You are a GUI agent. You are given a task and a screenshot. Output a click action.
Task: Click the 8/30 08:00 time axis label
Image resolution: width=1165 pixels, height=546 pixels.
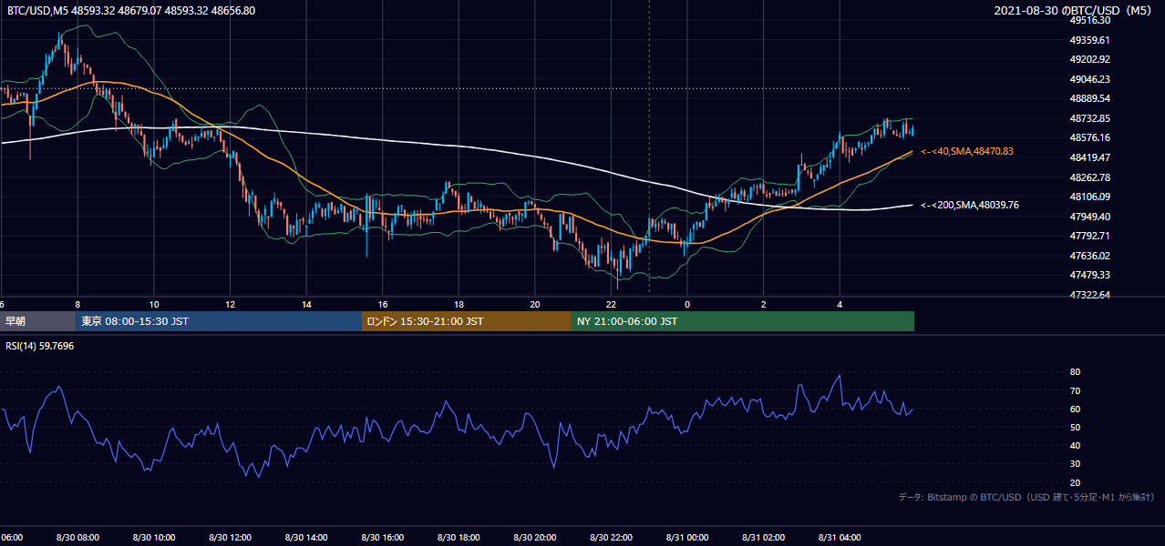pos(77,538)
